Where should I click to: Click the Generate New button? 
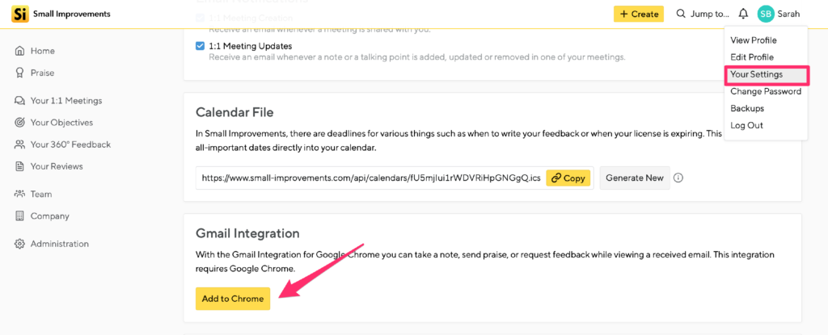click(x=635, y=178)
